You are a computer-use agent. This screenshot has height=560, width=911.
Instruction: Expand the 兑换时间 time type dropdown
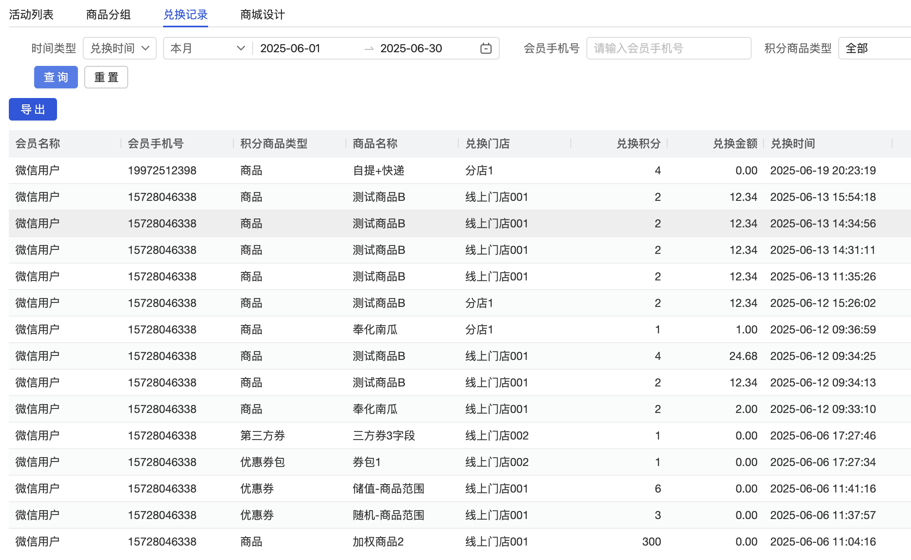(x=120, y=48)
